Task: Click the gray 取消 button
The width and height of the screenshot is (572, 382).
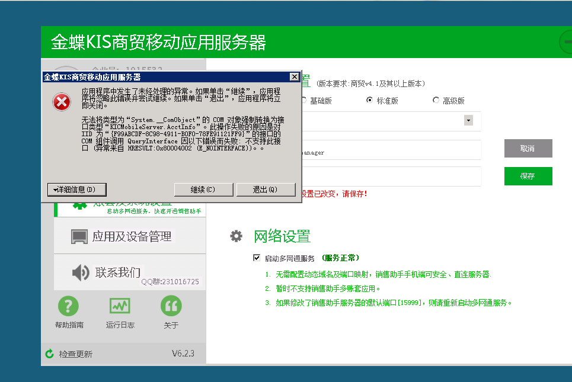Action: point(528,148)
